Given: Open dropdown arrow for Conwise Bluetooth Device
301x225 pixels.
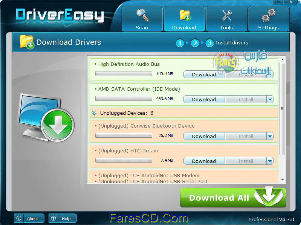Looking at the screenshot, I should (x=270, y=136).
